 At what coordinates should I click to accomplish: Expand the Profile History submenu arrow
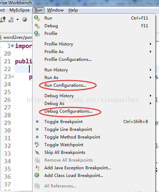tap(151, 44)
